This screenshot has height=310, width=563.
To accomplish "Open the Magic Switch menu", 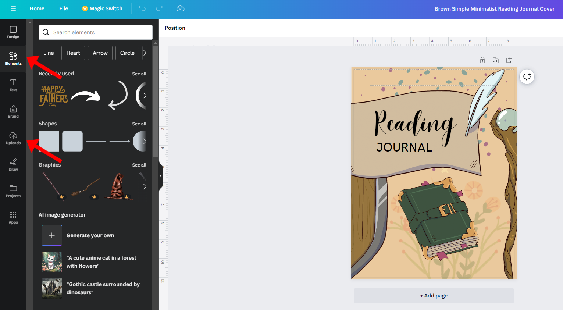I will click(102, 8).
